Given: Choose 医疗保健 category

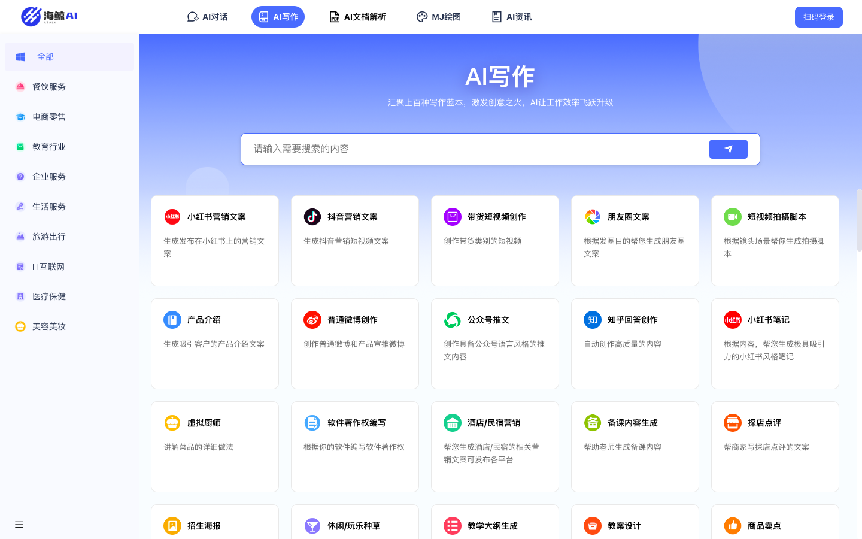Looking at the screenshot, I should [69, 296].
